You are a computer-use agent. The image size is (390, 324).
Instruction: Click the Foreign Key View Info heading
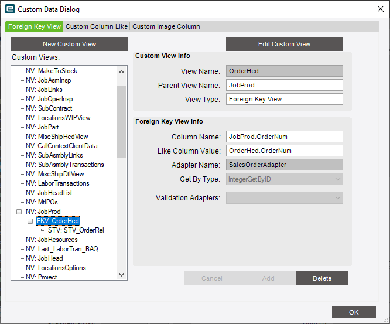coord(169,121)
